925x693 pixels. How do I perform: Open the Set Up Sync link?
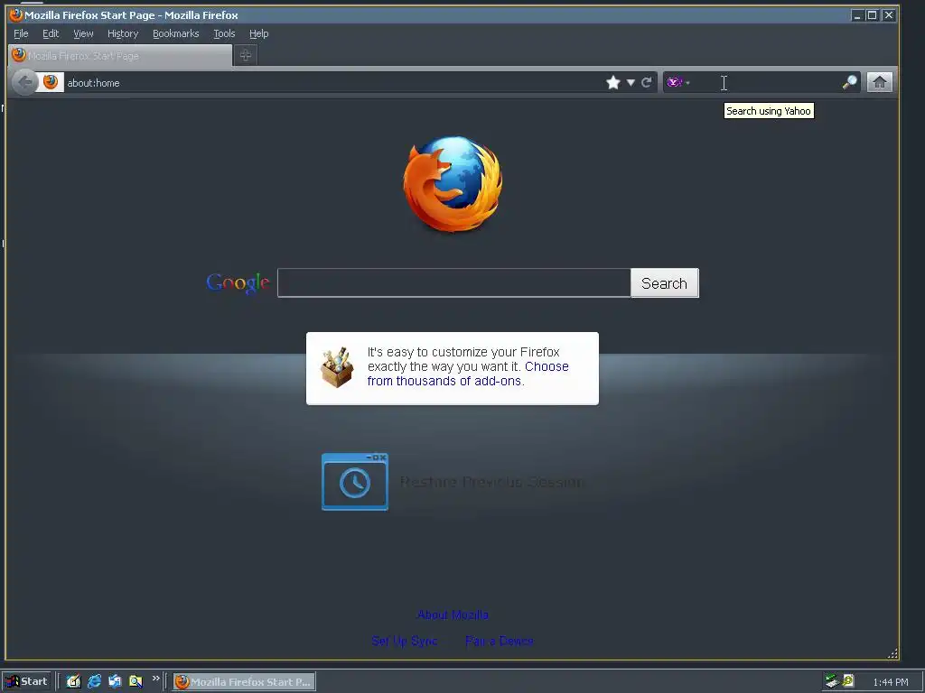coord(405,642)
